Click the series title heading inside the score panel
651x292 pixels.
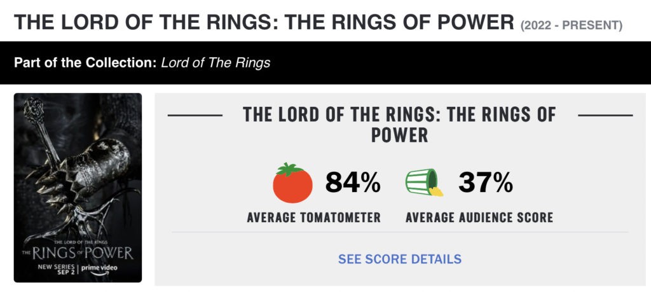tap(399, 125)
